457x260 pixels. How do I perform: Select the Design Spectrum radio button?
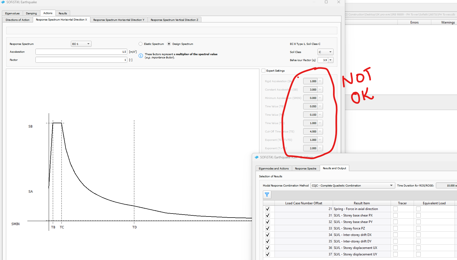pyautogui.click(x=169, y=44)
